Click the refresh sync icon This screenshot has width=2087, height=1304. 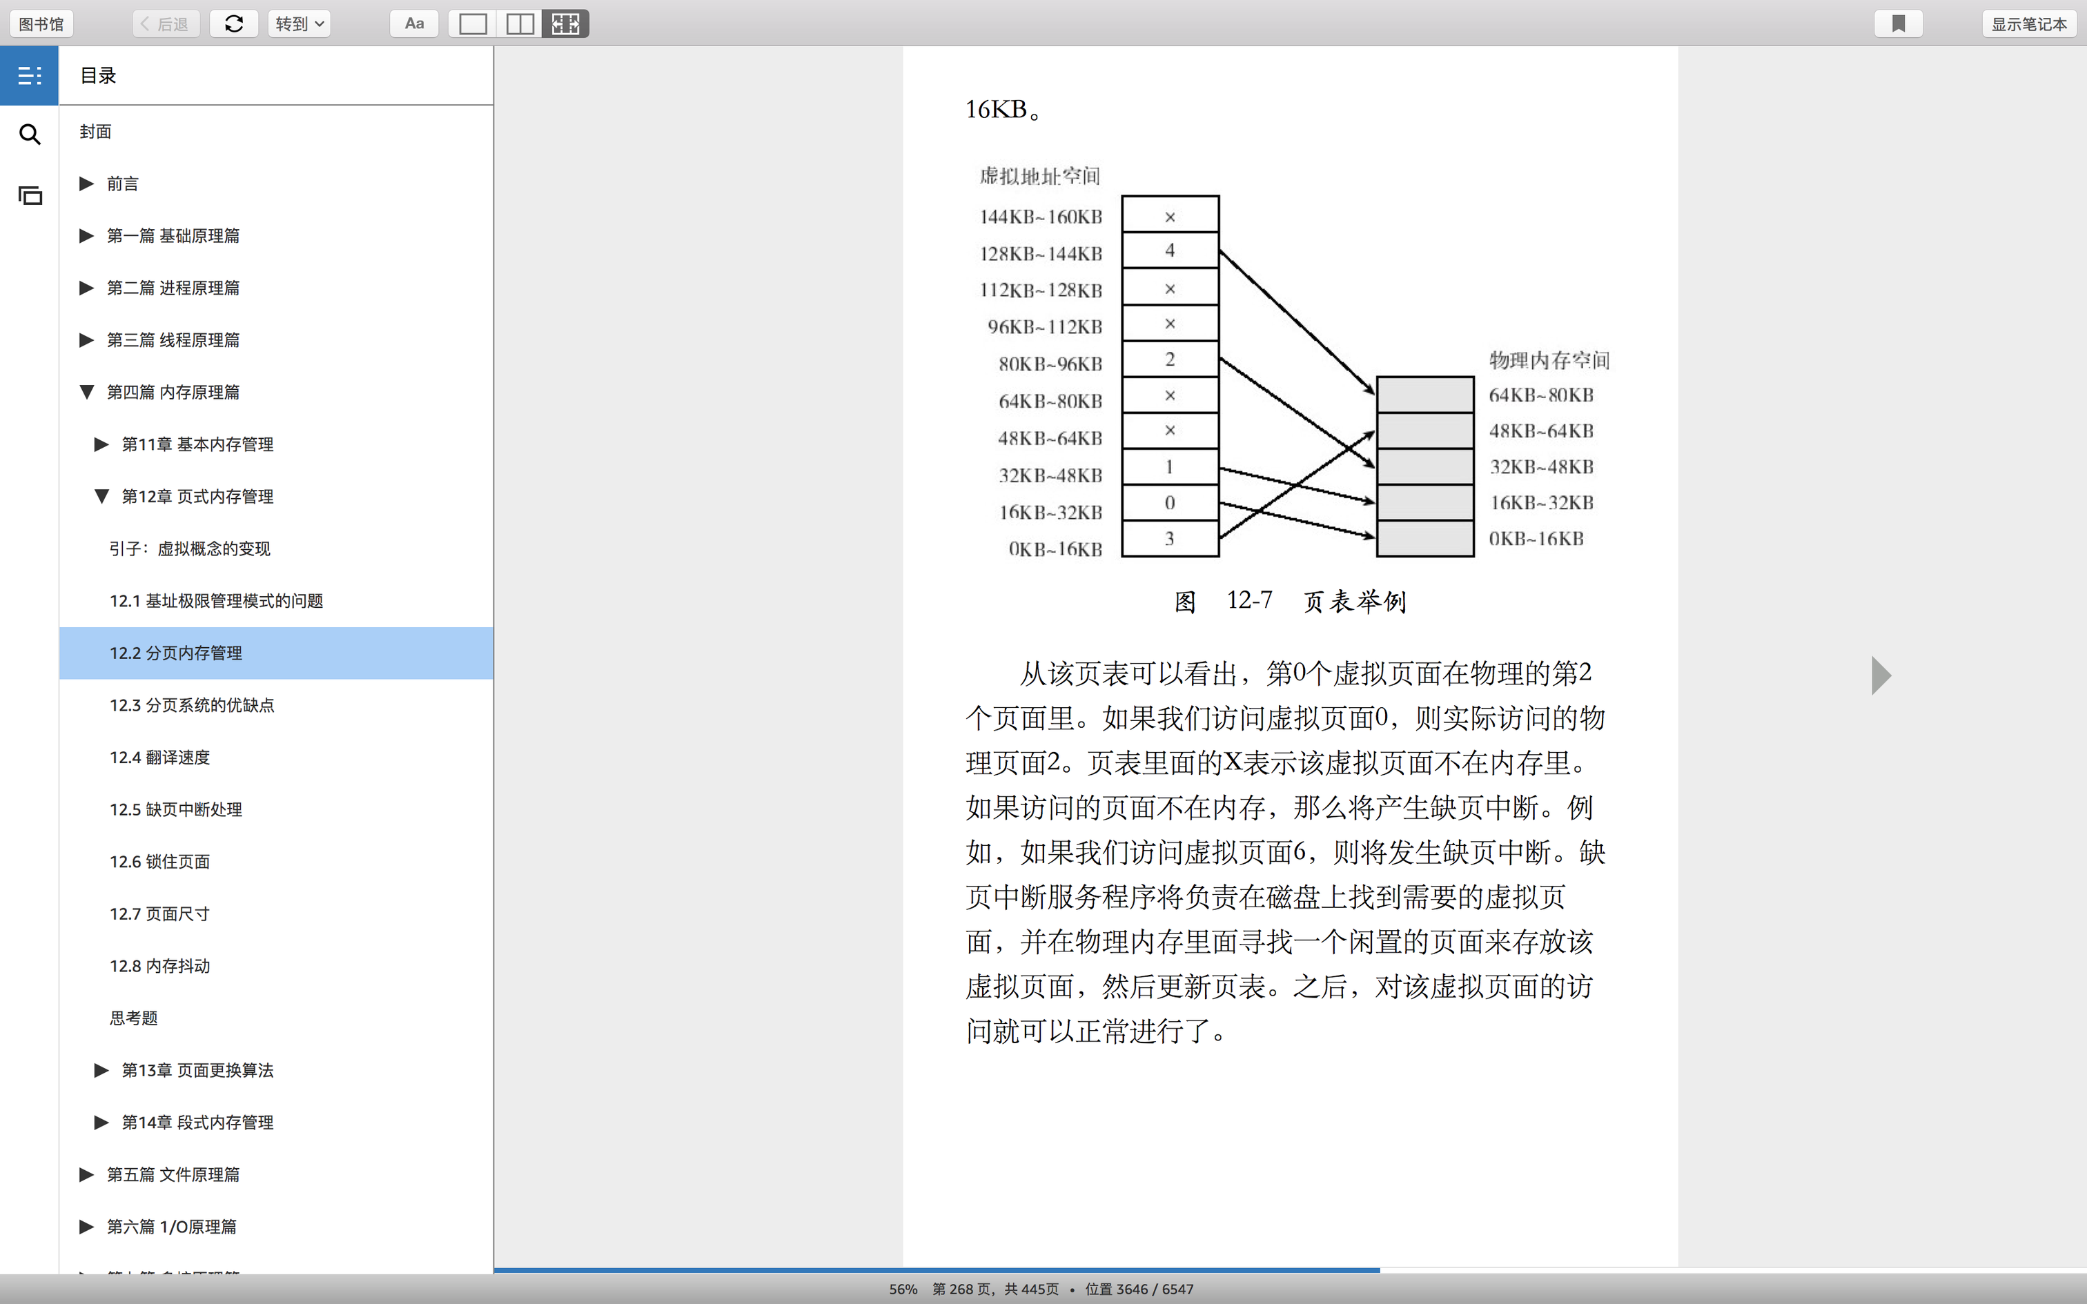tap(234, 23)
